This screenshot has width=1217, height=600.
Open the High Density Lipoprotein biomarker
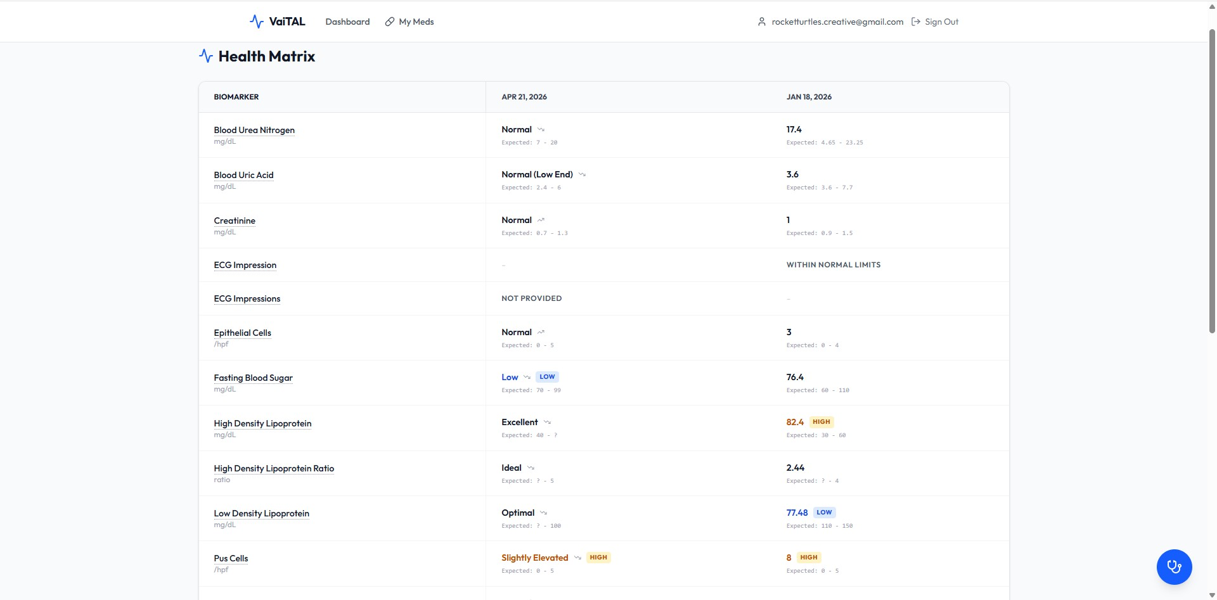[x=262, y=423]
